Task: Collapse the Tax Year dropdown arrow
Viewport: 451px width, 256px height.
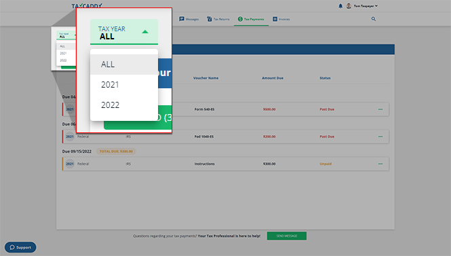Action: (145, 32)
